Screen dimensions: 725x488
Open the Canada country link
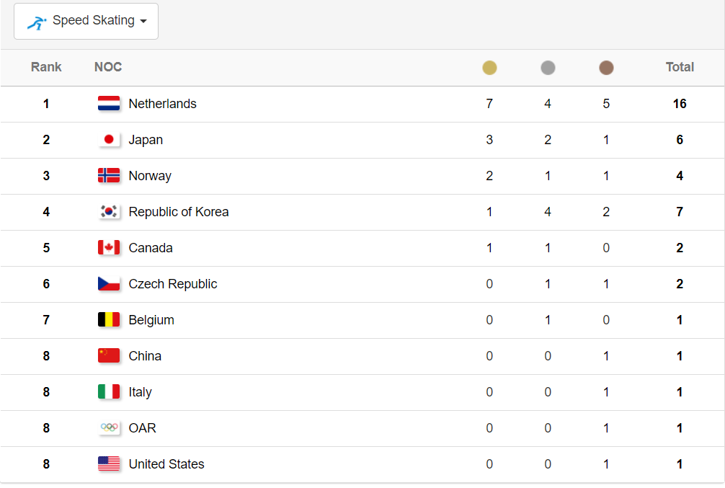[x=151, y=248]
